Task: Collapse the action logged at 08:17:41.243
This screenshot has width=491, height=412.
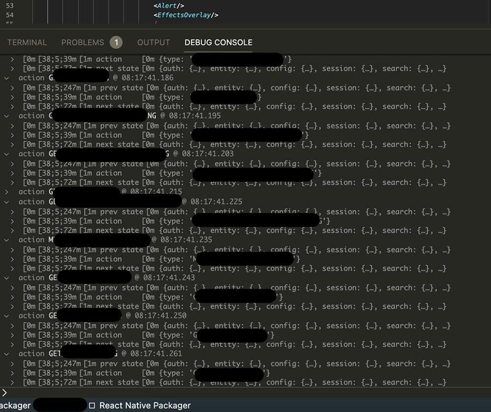Action: [x=6, y=277]
